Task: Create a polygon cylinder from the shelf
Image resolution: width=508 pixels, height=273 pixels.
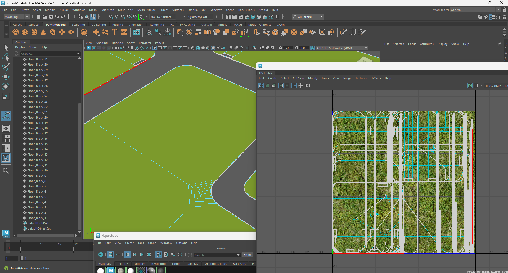Action: click(x=34, y=32)
